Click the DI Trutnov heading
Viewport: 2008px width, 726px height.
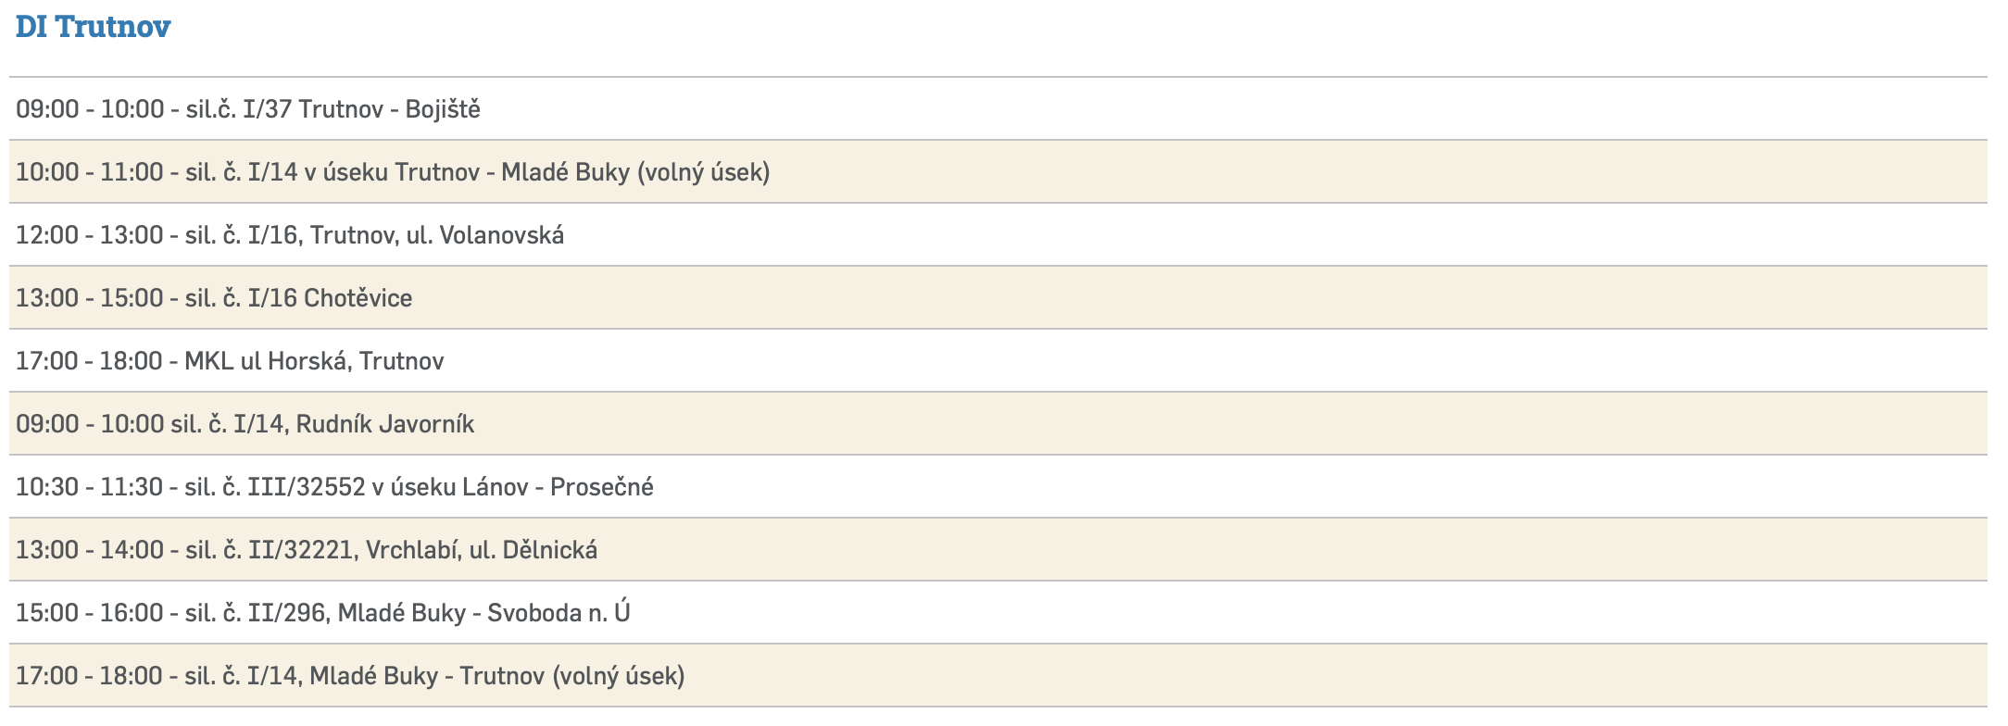click(93, 27)
